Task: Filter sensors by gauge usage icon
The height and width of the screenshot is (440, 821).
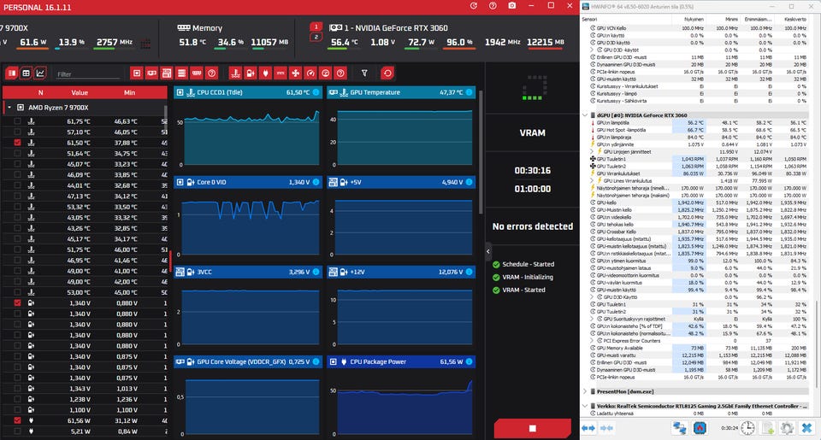Action: click(310, 73)
